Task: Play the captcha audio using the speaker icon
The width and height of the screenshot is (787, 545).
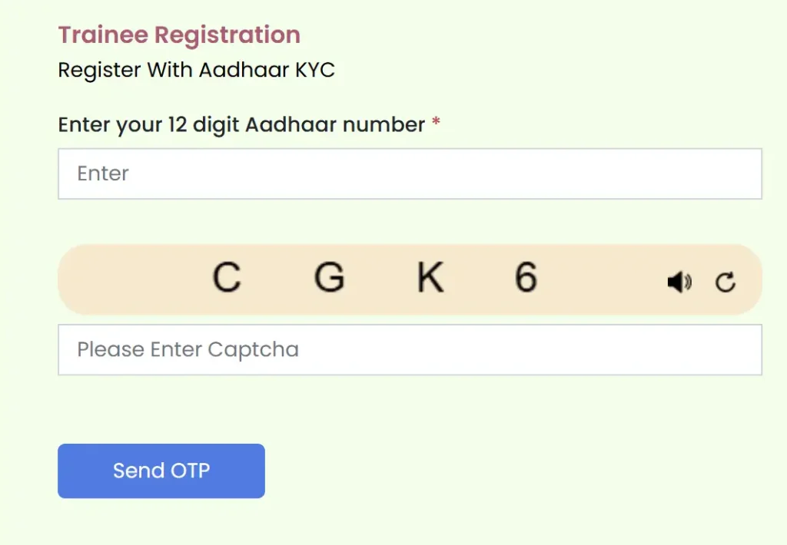Action: (679, 283)
